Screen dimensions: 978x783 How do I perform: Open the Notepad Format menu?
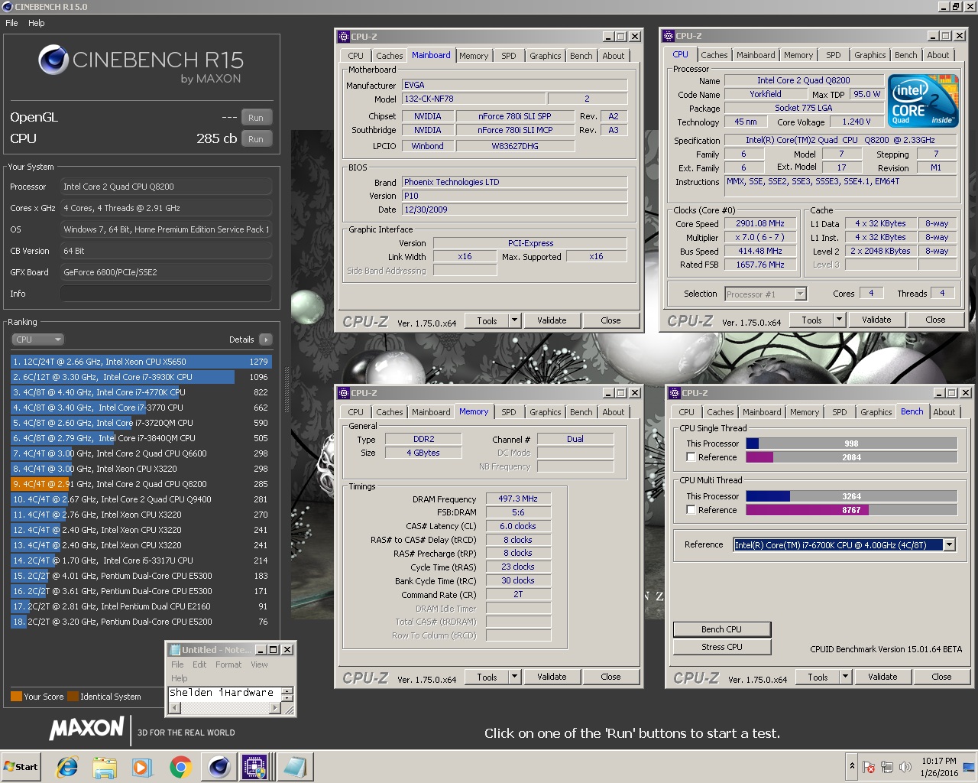tap(228, 664)
